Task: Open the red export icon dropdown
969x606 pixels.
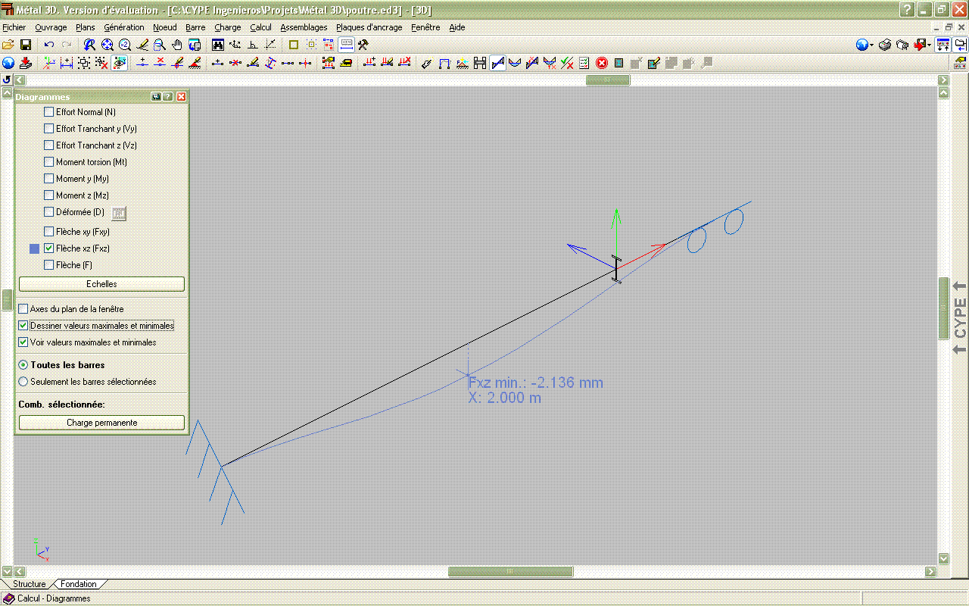Action: tap(930, 45)
